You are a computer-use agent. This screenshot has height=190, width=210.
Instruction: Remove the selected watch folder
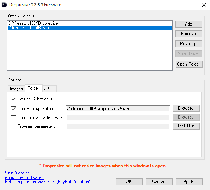[189, 34]
